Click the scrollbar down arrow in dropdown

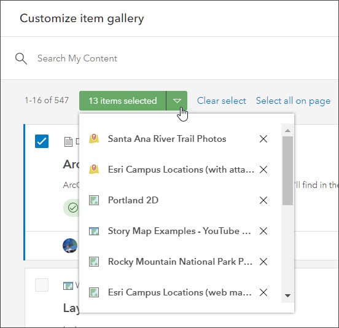pos(287,295)
